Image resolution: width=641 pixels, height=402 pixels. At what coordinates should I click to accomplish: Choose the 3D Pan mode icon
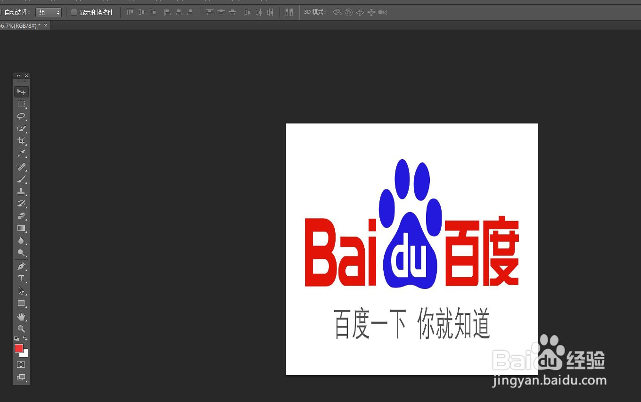pos(360,12)
